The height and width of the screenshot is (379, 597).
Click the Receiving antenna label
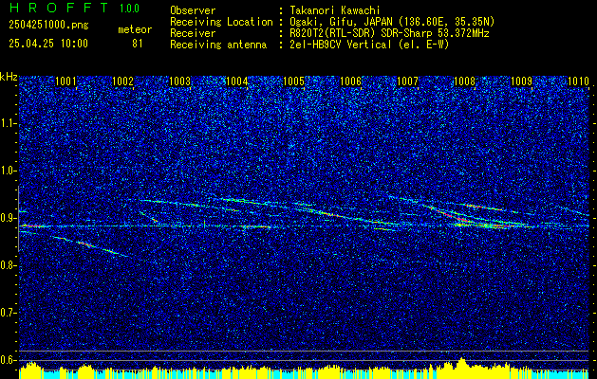tap(218, 45)
